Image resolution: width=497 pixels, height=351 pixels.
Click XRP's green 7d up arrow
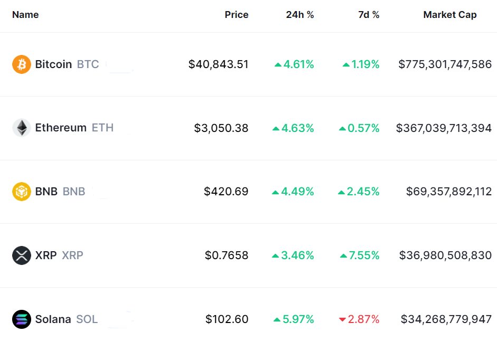click(343, 256)
